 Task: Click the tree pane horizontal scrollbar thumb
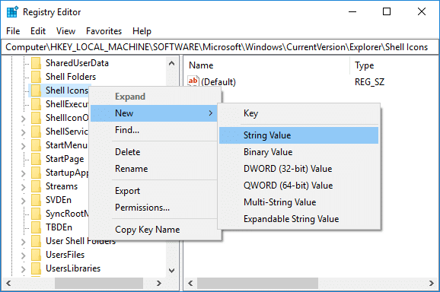[99, 284]
